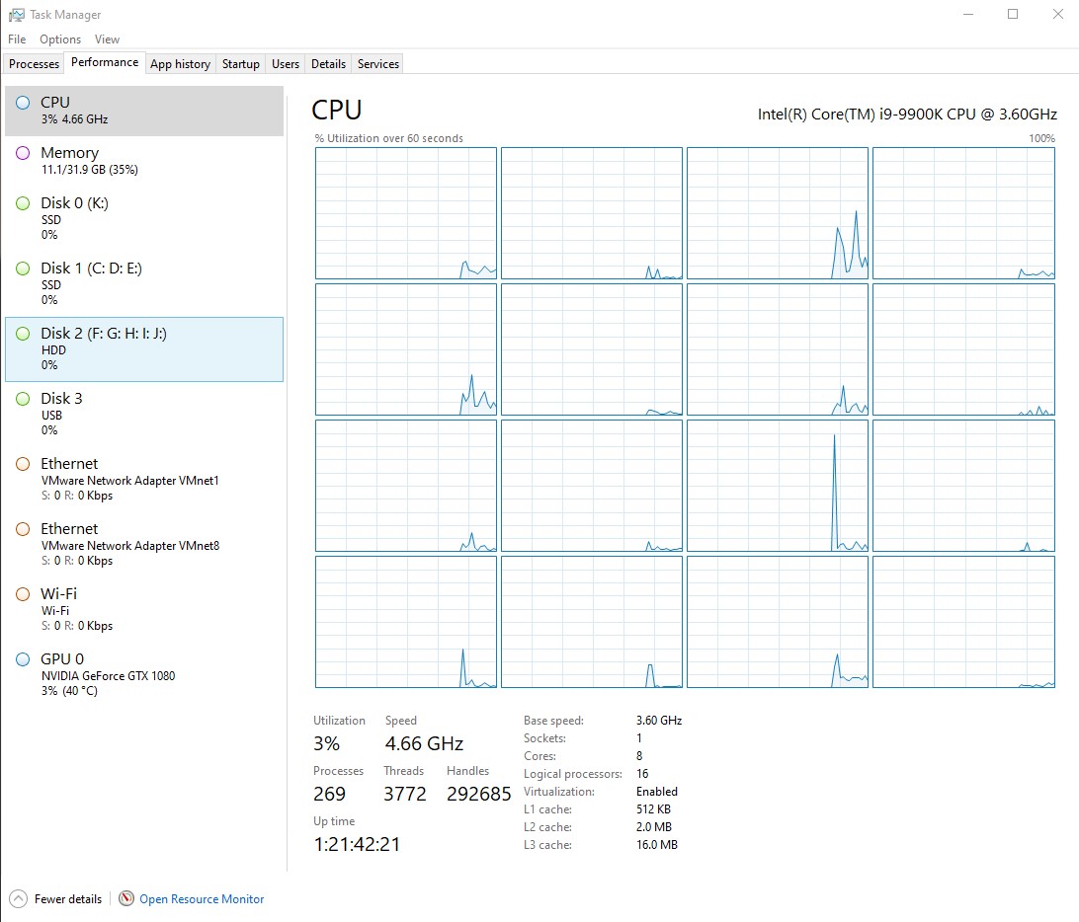Viewport: 1079px width, 922px height.
Task: Select the Memory circle icon in sidebar
Action: point(23,153)
